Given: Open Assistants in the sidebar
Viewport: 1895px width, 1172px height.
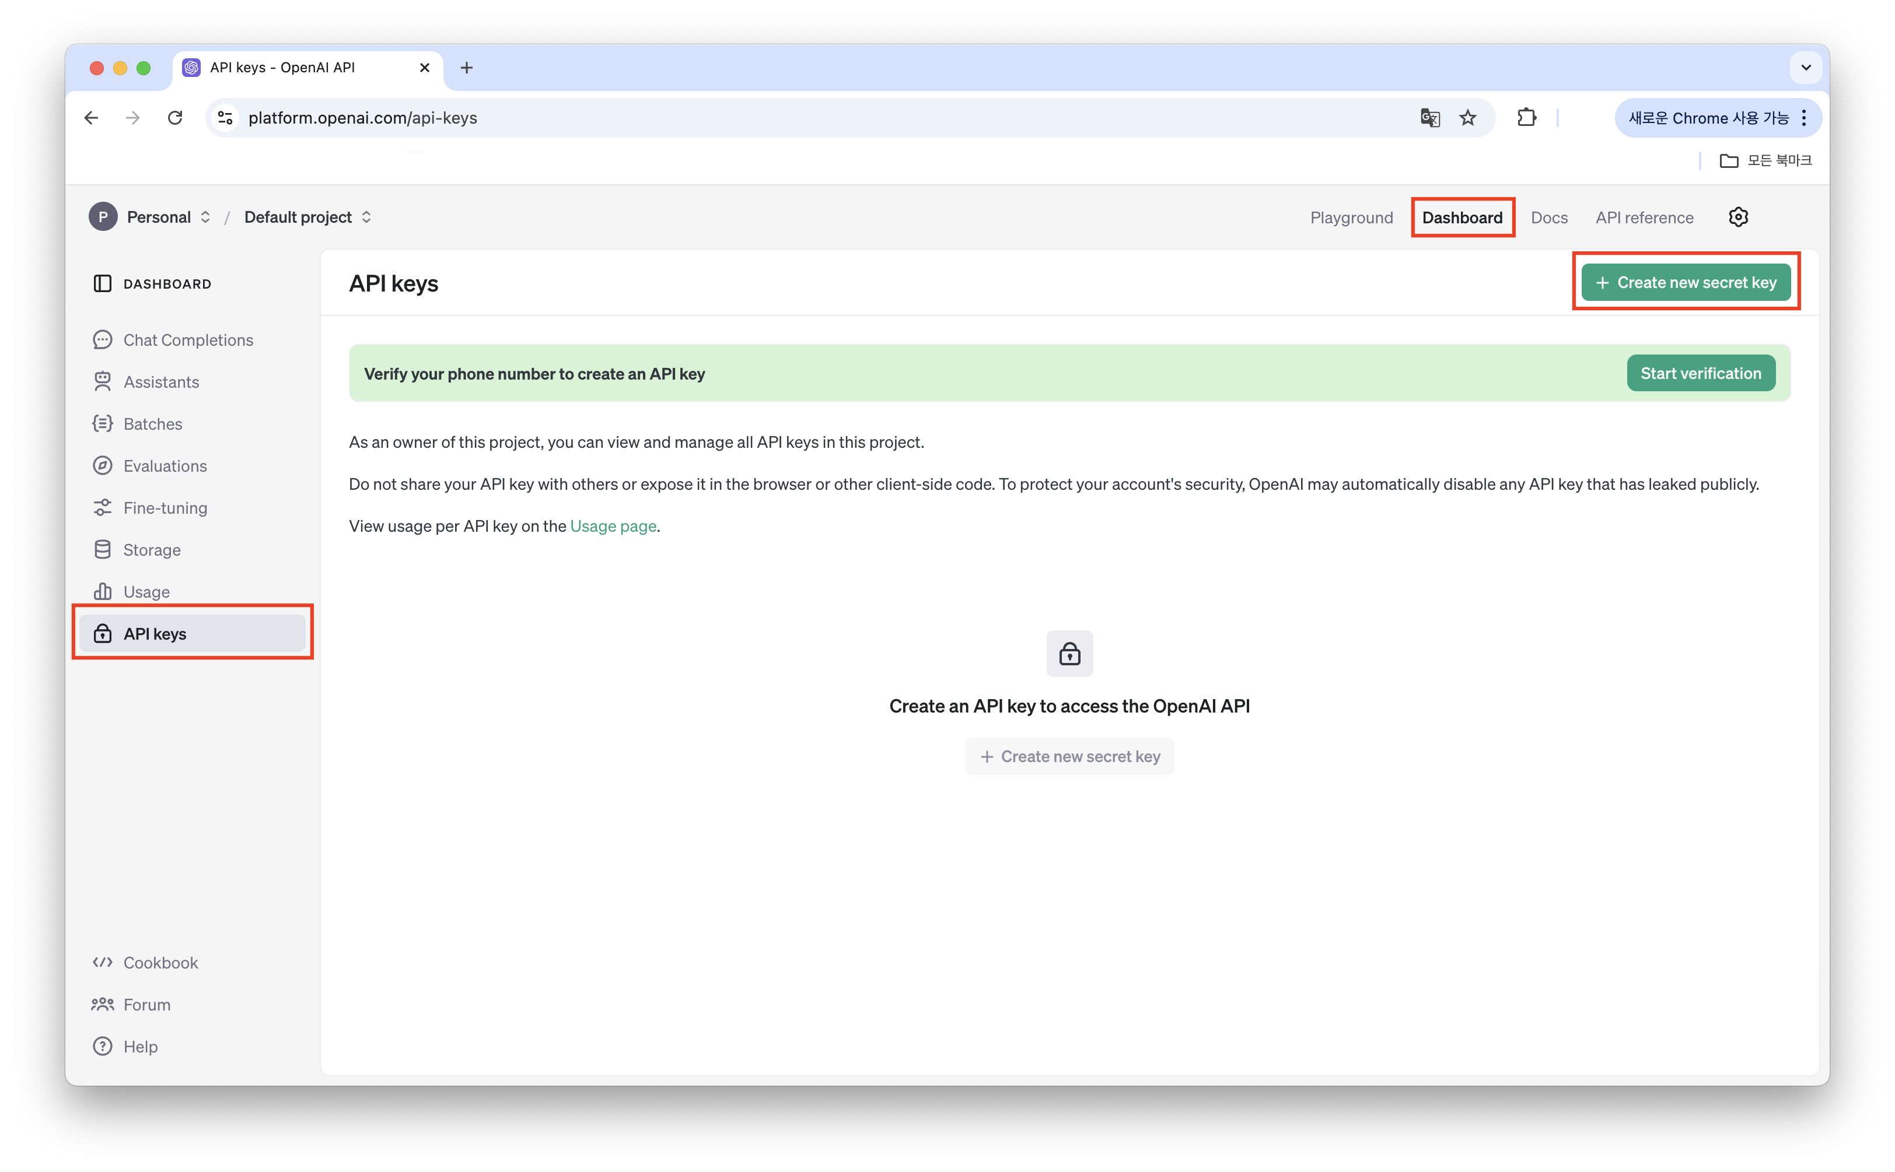Looking at the screenshot, I should (160, 382).
